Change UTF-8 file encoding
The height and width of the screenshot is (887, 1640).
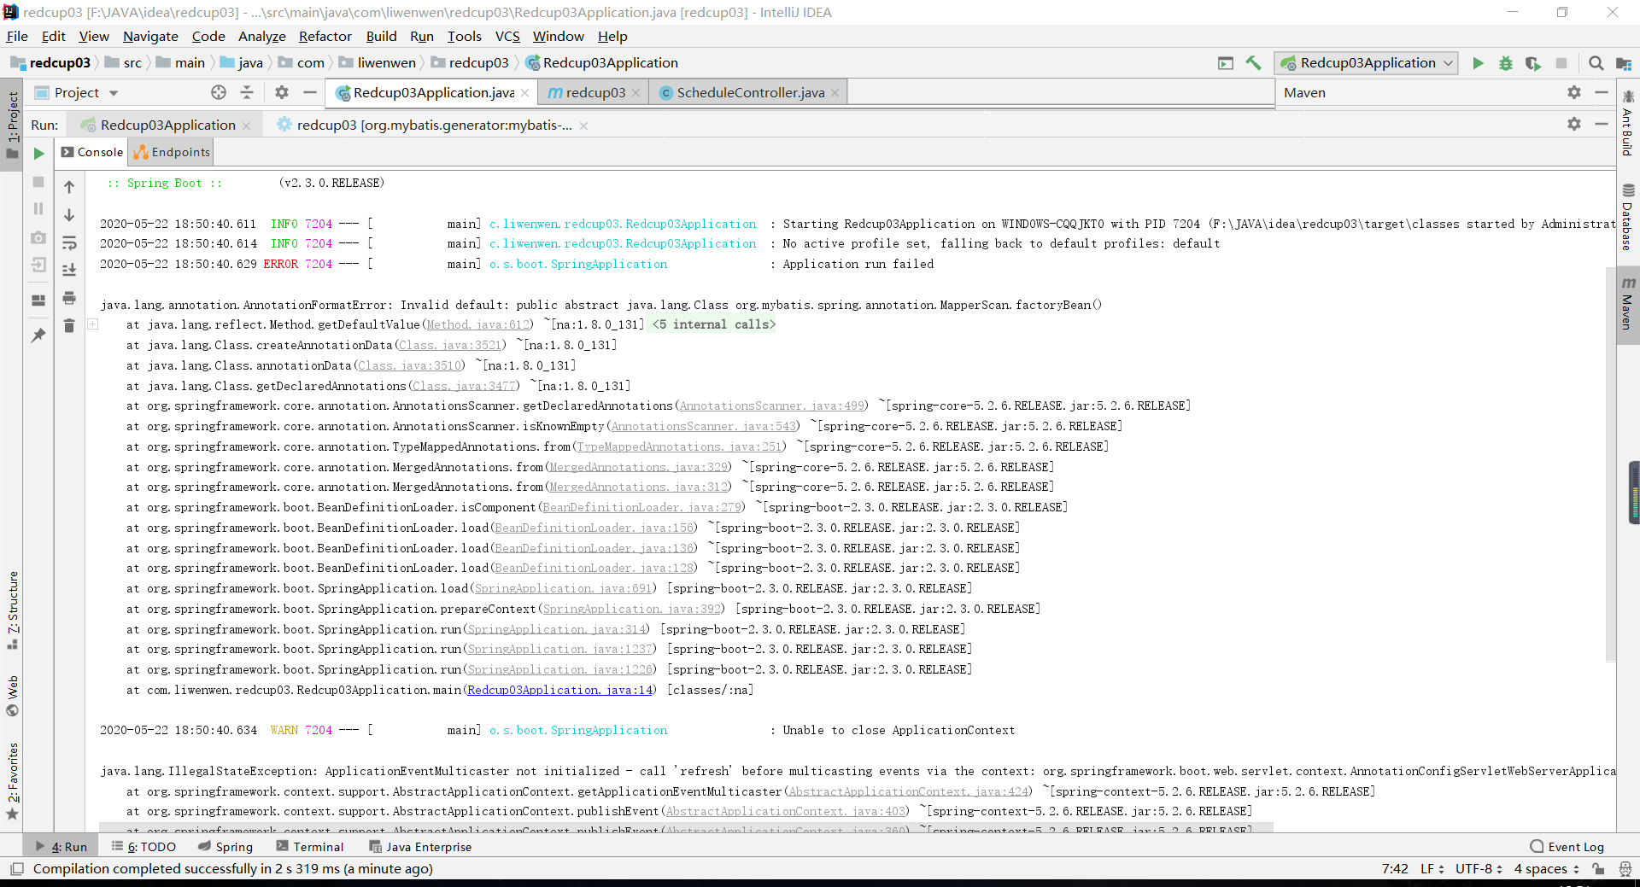[x=1479, y=869]
